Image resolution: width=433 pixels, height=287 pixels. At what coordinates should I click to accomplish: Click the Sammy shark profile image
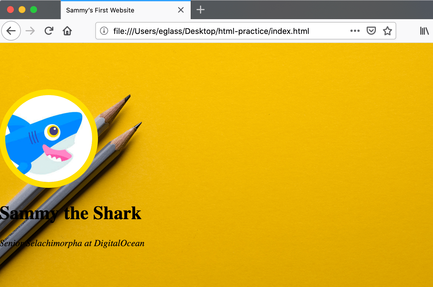point(49,139)
